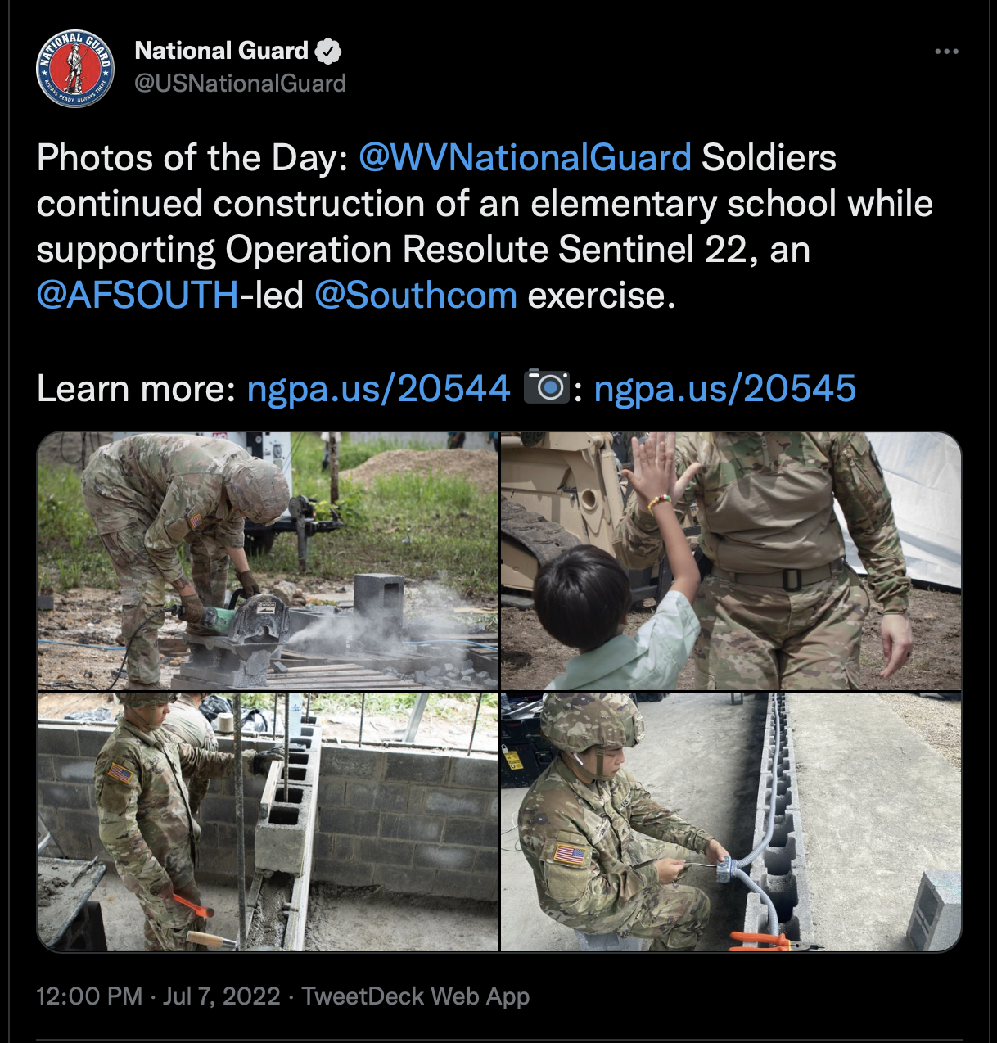Click the camera emoji before the photo link
Viewport: 997px width, 1043px height.
click(x=547, y=386)
